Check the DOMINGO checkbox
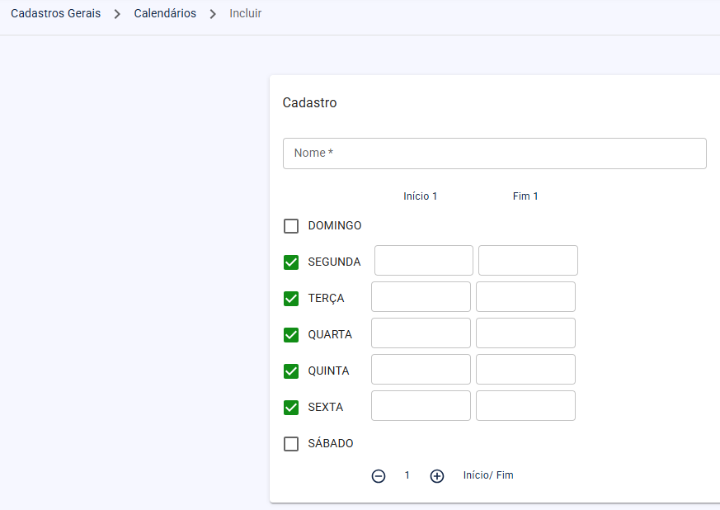The image size is (720, 510). pos(291,226)
